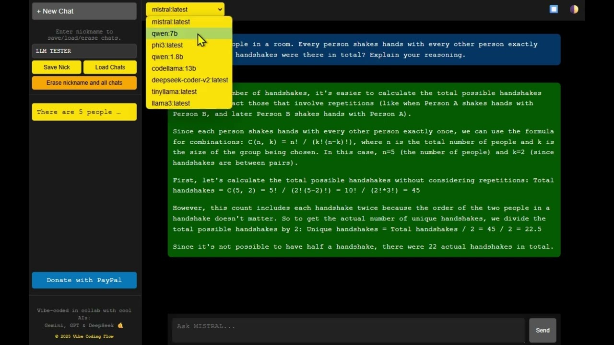The width and height of the screenshot is (614, 345).
Task: Choose codellama:13b model
Action: pyautogui.click(x=189, y=69)
